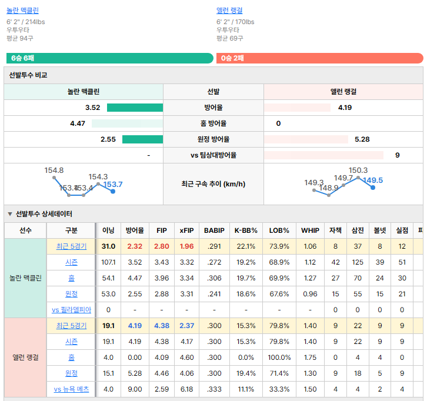
Task: Collapse 선발투수 상세데이터 section triangle
Action: coord(10,214)
